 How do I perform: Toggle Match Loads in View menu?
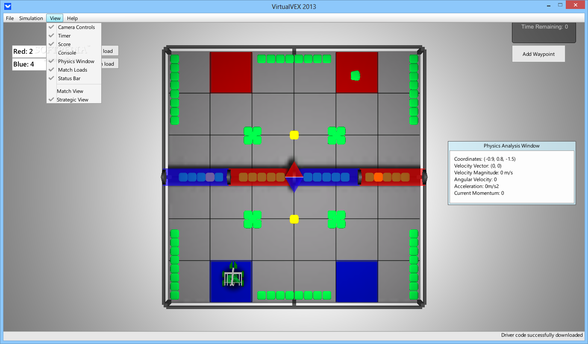point(74,70)
